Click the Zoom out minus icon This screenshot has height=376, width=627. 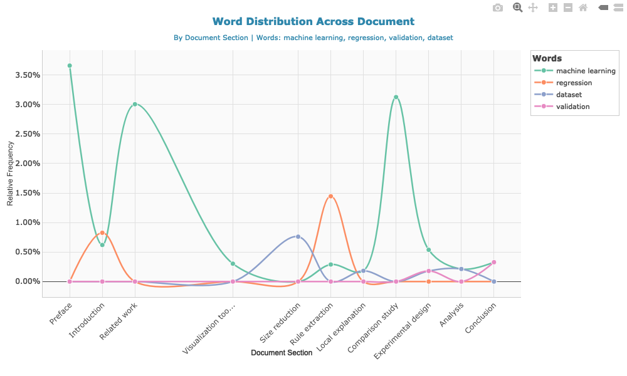click(567, 8)
